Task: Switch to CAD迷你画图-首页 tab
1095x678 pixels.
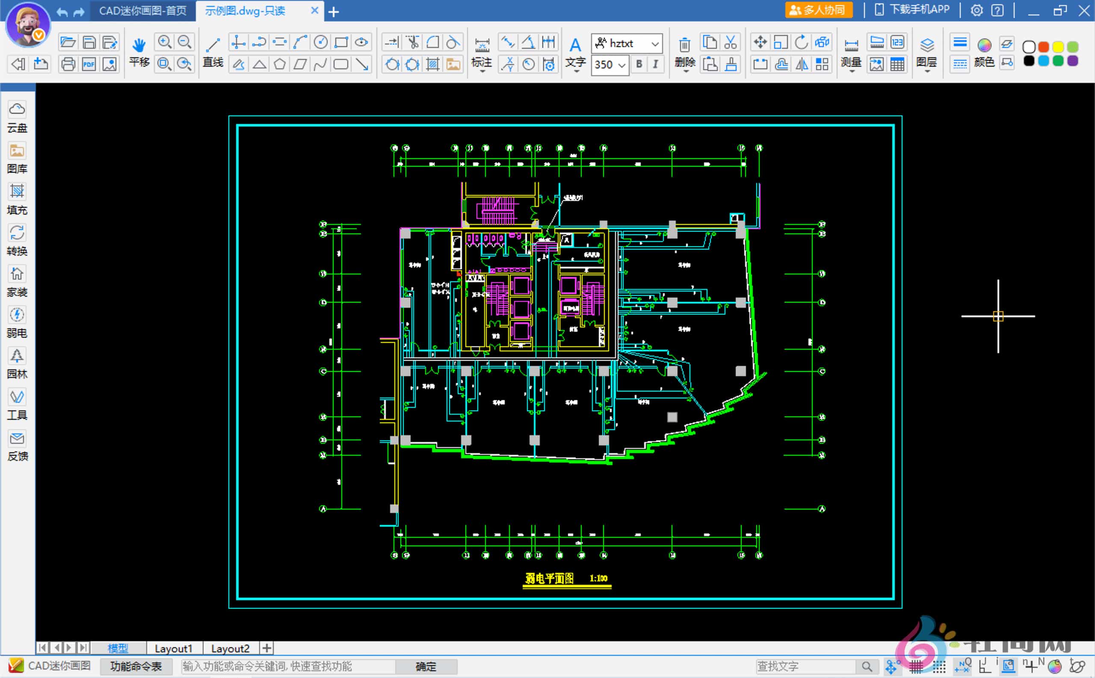Action: point(143,11)
